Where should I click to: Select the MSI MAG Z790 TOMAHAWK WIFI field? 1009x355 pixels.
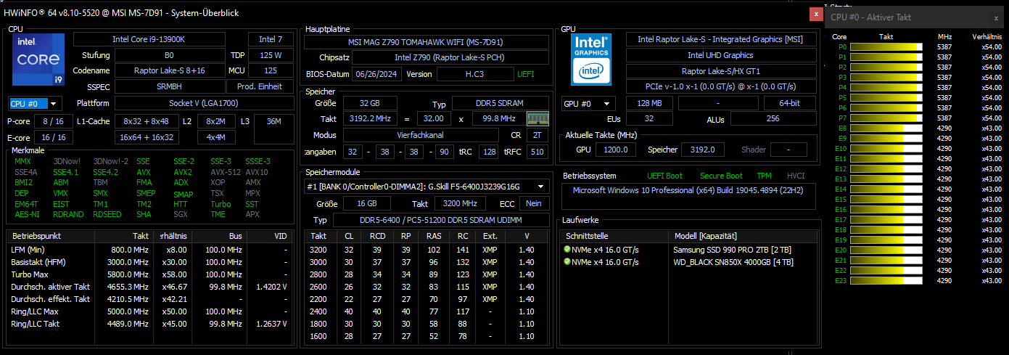427,42
